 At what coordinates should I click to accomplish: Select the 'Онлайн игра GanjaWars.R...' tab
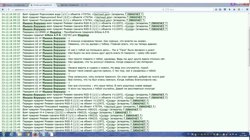pyautogui.click(x=43, y=5)
